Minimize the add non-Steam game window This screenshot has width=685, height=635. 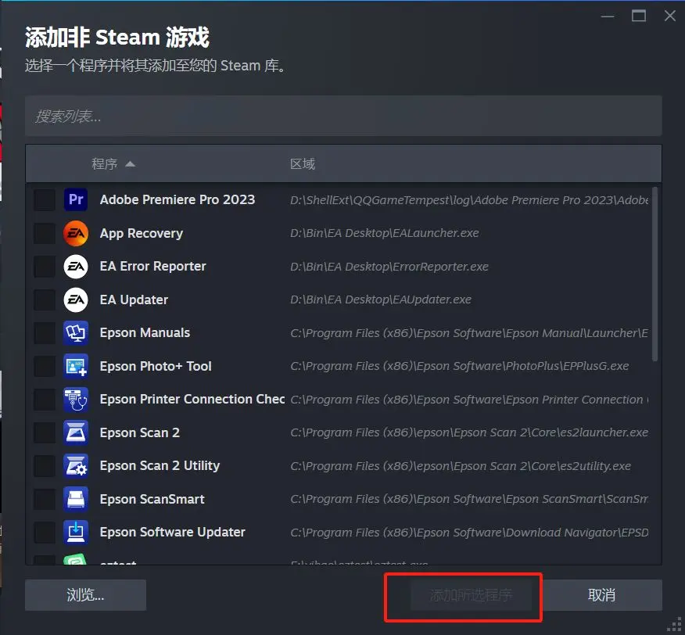click(x=608, y=16)
